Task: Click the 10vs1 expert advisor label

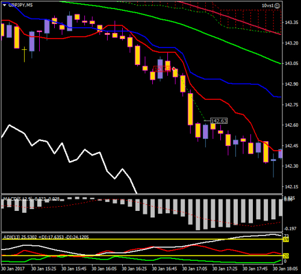Action: [x=268, y=5]
